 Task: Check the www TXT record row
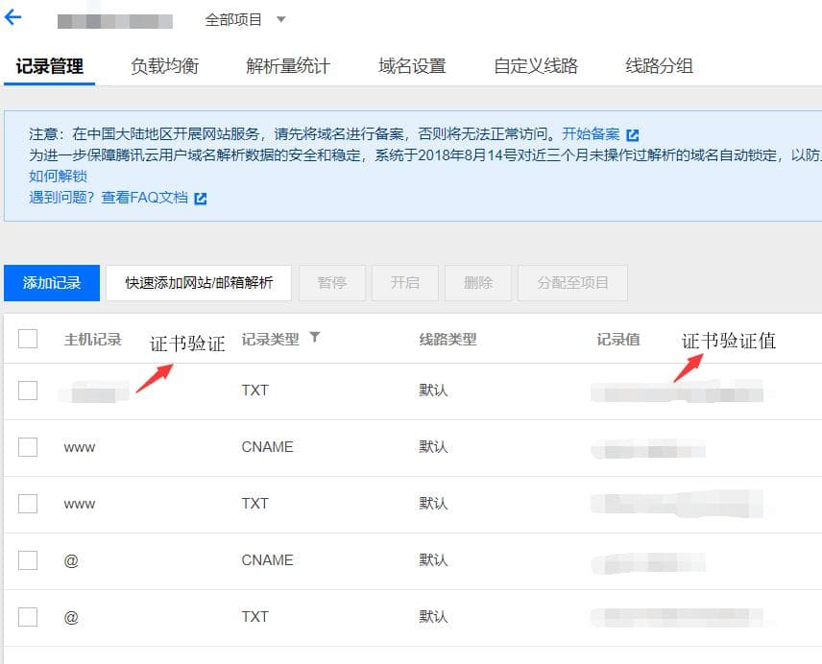click(x=28, y=504)
